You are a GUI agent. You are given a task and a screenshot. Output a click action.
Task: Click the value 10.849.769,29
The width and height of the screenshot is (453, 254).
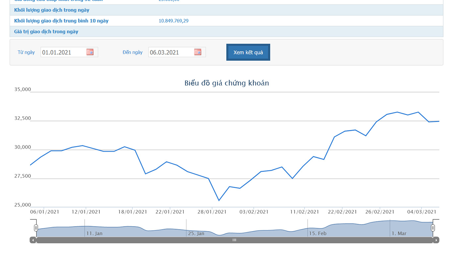pyautogui.click(x=173, y=21)
